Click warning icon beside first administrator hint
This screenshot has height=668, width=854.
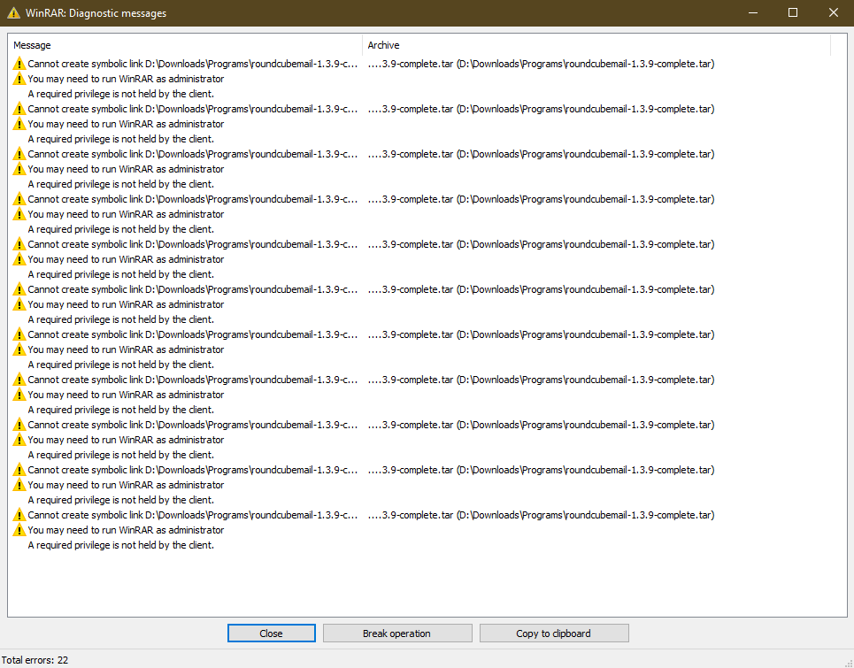[x=19, y=79]
